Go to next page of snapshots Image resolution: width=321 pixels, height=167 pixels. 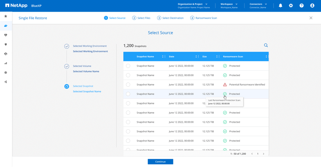tap(263, 154)
